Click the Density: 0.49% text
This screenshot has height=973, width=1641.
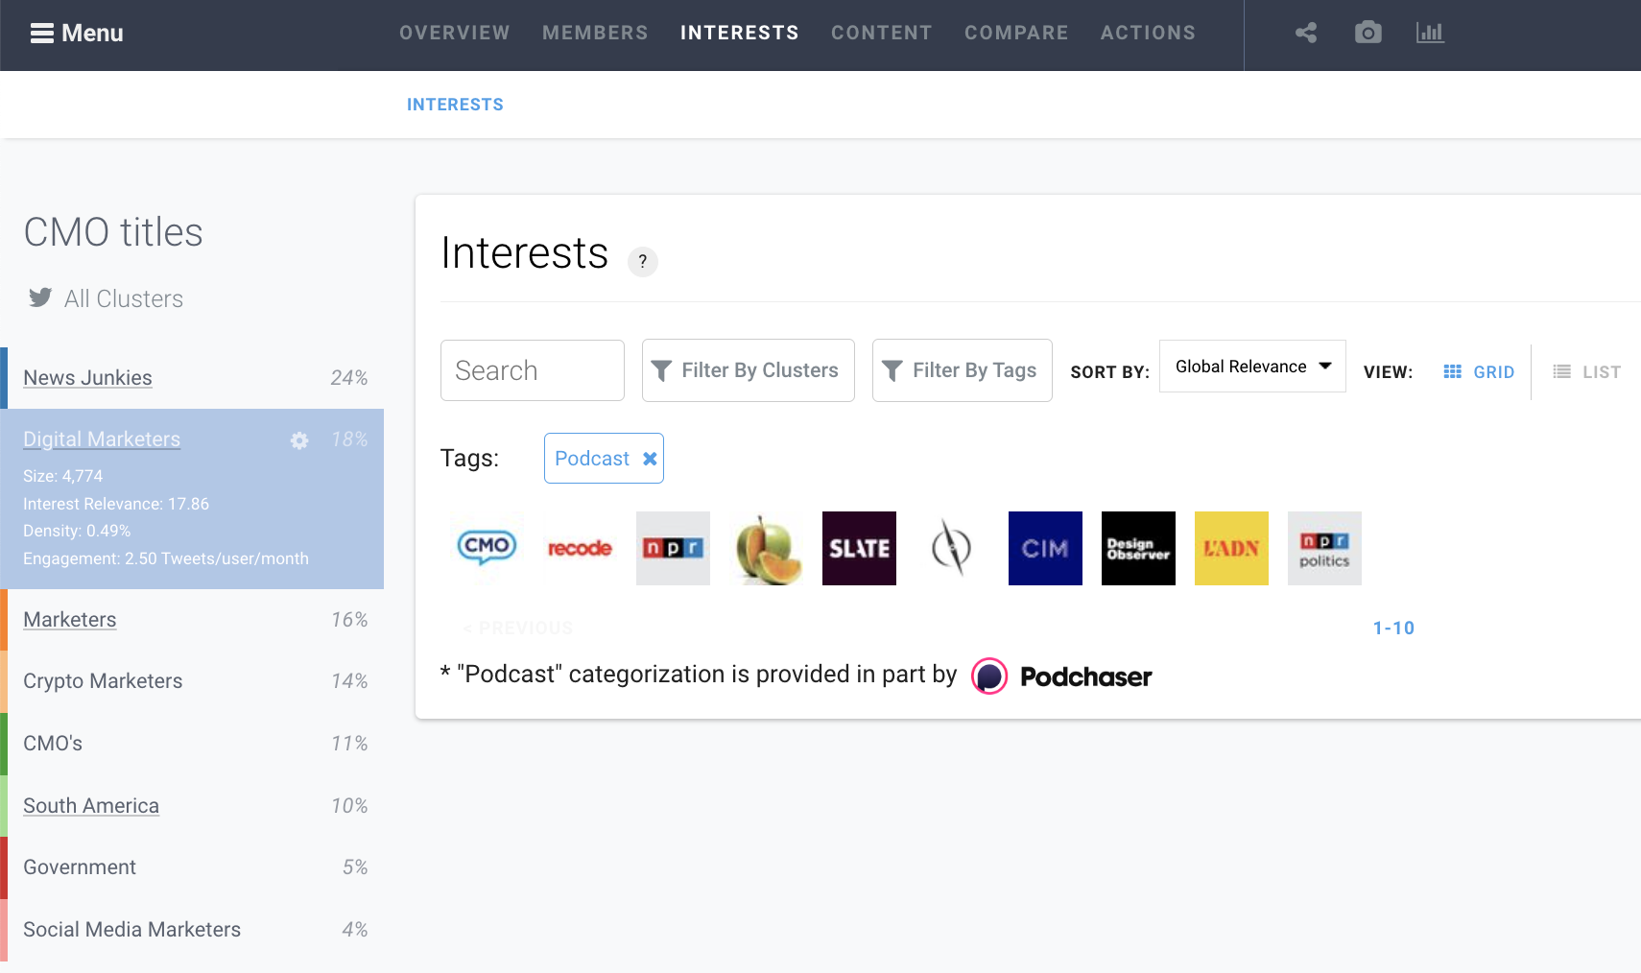coord(77,531)
